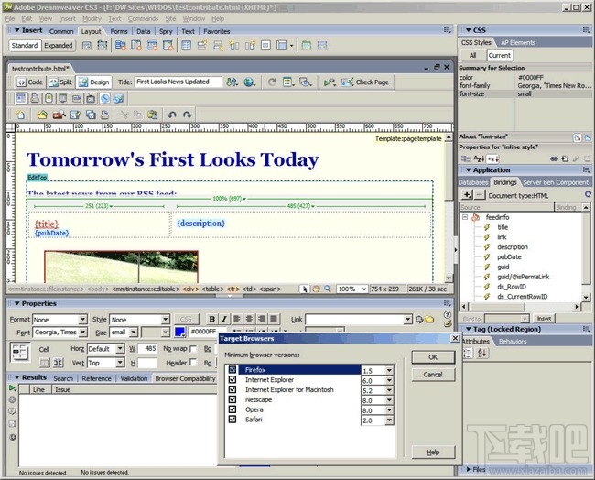Uncheck the Netscape checkbox

point(233,399)
